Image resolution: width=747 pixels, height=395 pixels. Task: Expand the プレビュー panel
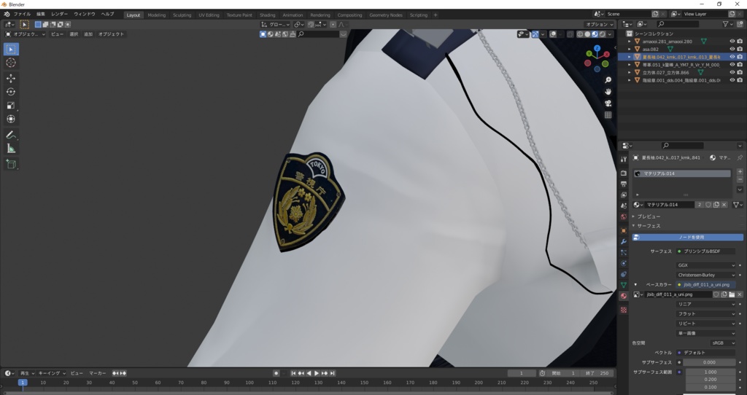pyautogui.click(x=649, y=216)
